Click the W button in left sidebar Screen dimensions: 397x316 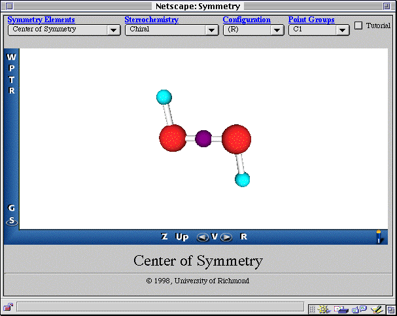[11, 58]
